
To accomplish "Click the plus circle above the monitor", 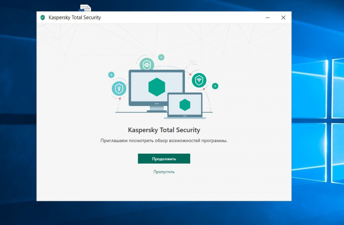I will pyautogui.click(x=161, y=58).
